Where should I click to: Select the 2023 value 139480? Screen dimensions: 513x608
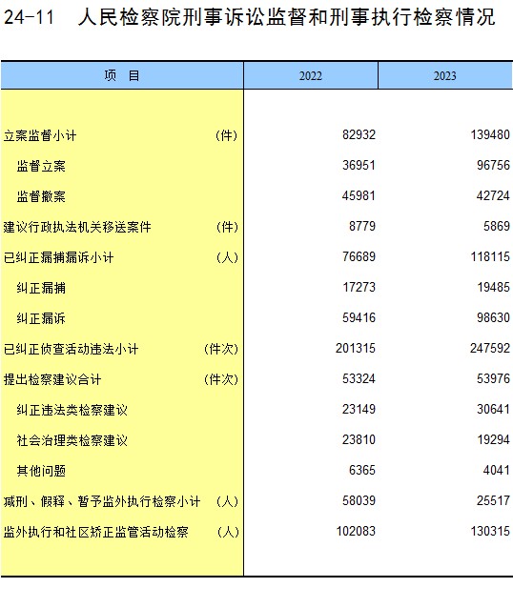490,135
